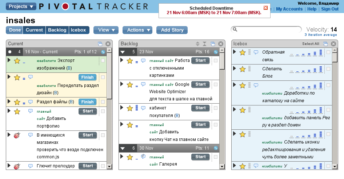344x179 pixels.
Task: Open the View dropdown menu
Action: point(106,30)
